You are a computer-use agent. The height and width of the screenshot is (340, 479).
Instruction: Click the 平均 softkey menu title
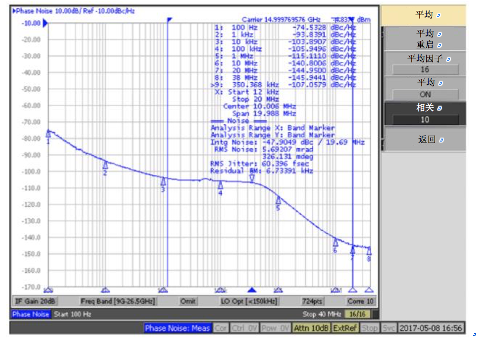tap(424, 15)
